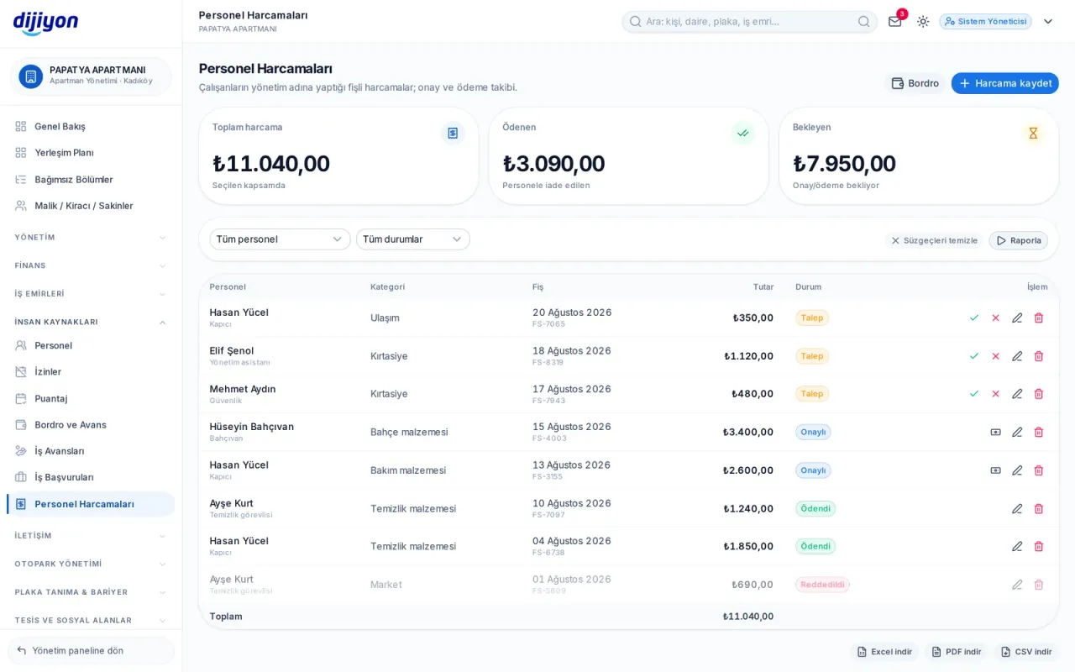The width and height of the screenshot is (1075, 672).
Task: Focus the Ara search input field
Action: pyautogui.click(x=749, y=21)
